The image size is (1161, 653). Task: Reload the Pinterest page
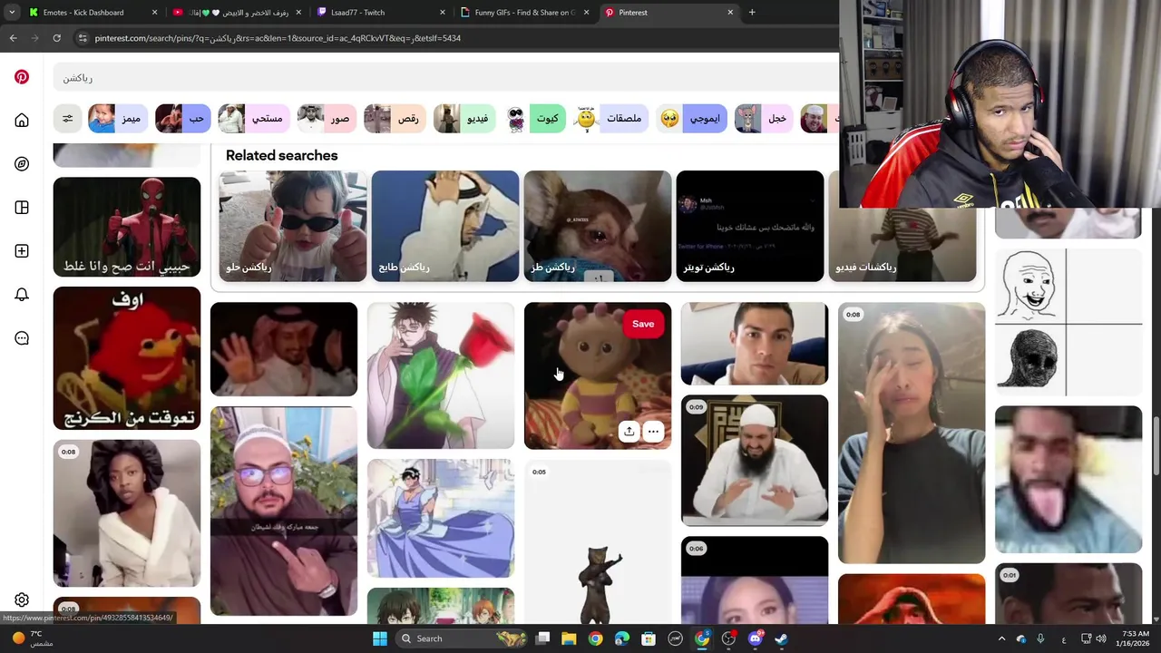click(x=56, y=38)
